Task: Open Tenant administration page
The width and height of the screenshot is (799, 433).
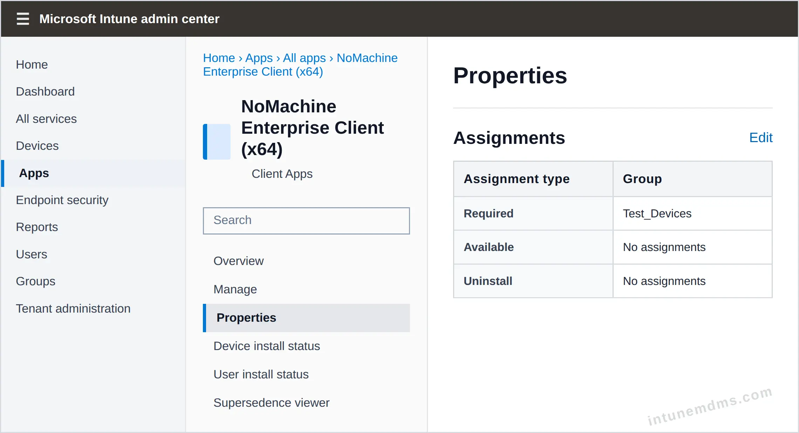Action: [x=73, y=308]
